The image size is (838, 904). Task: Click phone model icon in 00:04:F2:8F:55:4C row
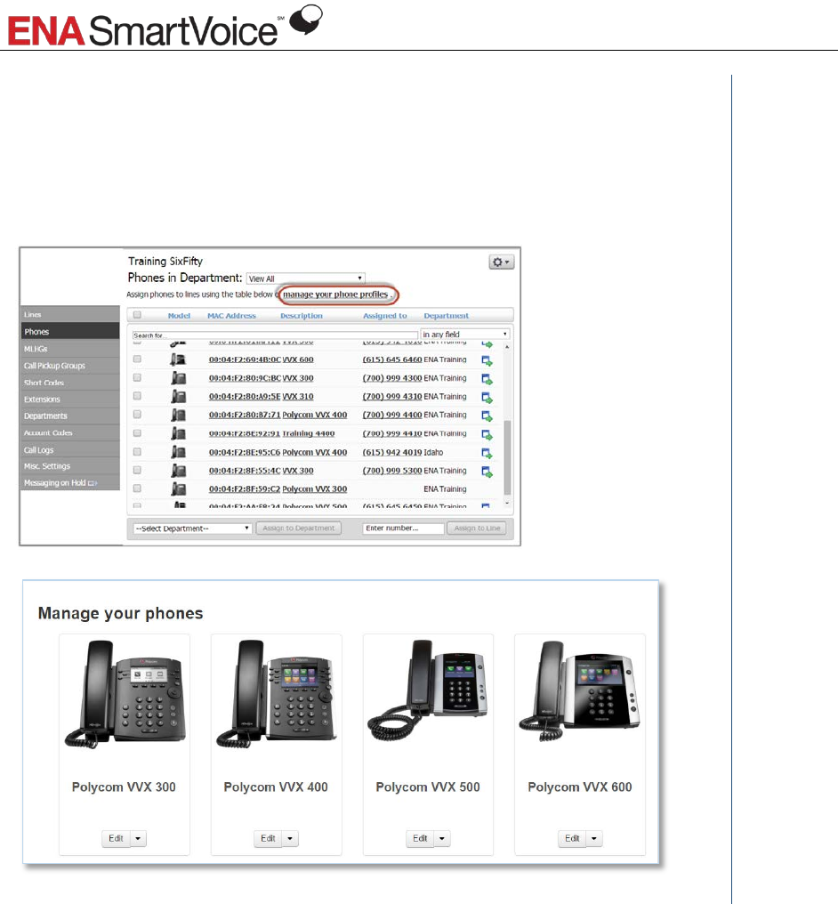tap(178, 471)
